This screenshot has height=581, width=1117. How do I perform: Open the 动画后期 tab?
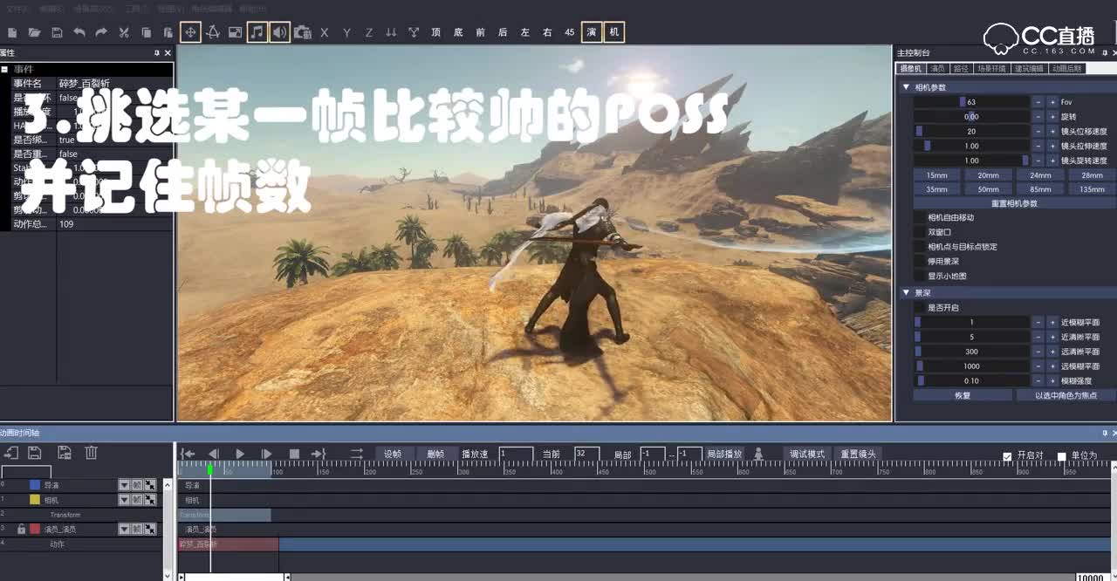pyautogui.click(x=1066, y=68)
